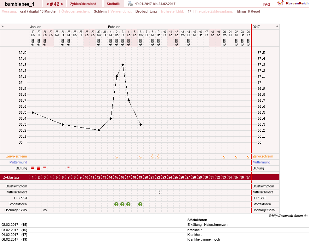Click the KurvenReich brand text
The width and height of the screenshot is (309, 251).
point(297,3)
